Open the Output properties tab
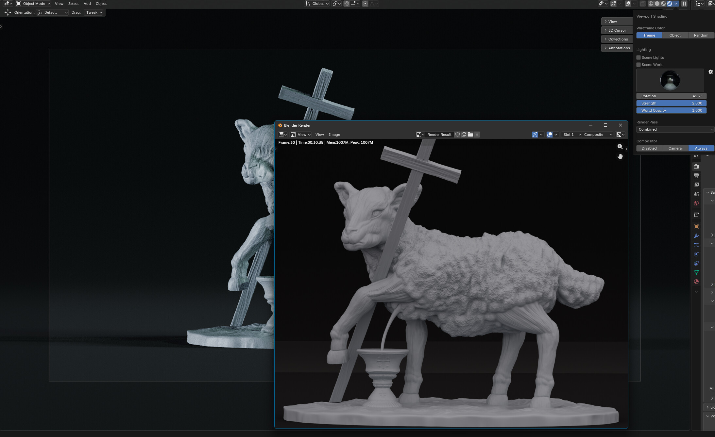715x437 pixels. coord(696,176)
